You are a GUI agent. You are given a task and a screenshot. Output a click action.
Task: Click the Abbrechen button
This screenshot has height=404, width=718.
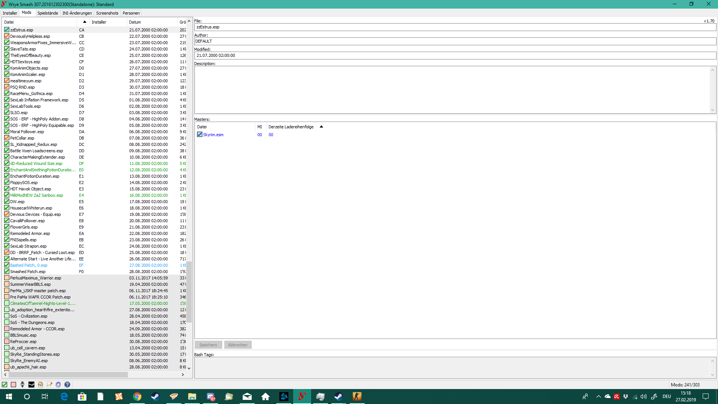pyautogui.click(x=238, y=345)
